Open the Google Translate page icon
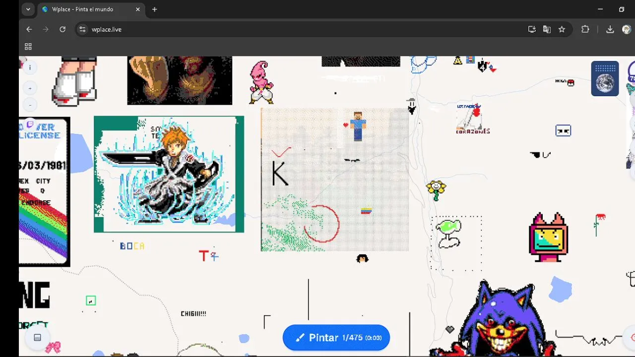 pyautogui.click(x=547, y=29)
